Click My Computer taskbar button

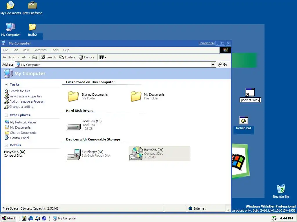coord(65,218)
